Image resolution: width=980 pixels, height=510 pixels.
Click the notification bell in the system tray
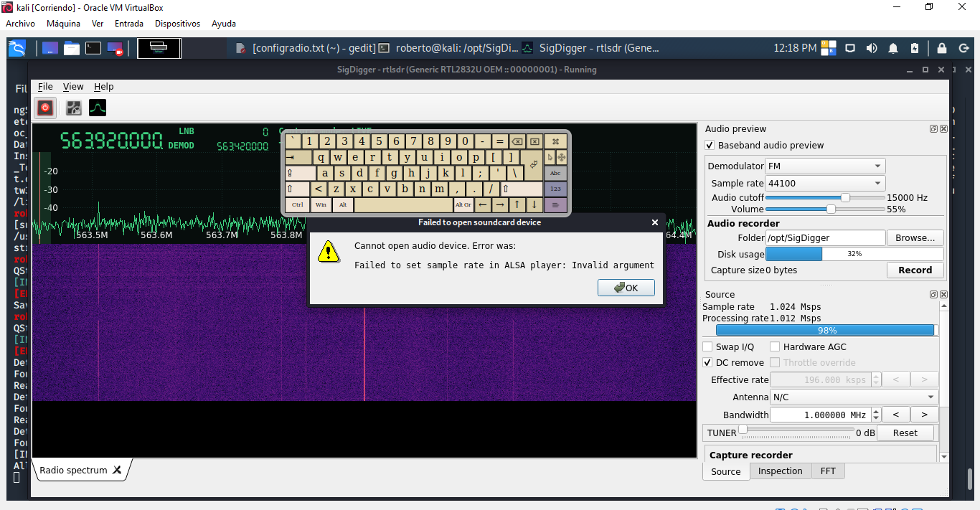[x=892, y=48]
